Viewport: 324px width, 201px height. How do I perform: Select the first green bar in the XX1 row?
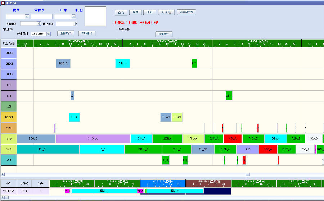[x=166, y=160]
